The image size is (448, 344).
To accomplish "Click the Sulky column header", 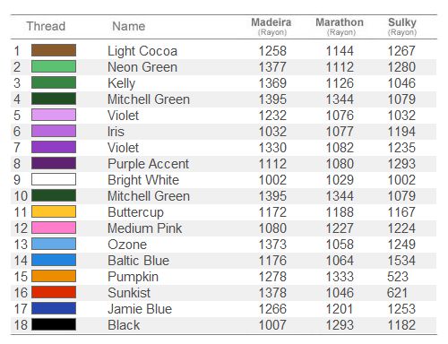I will [x=402, y=26].
